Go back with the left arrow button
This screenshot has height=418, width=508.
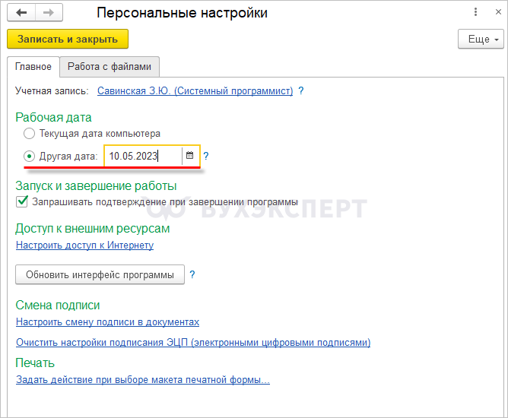pos(21,13)
